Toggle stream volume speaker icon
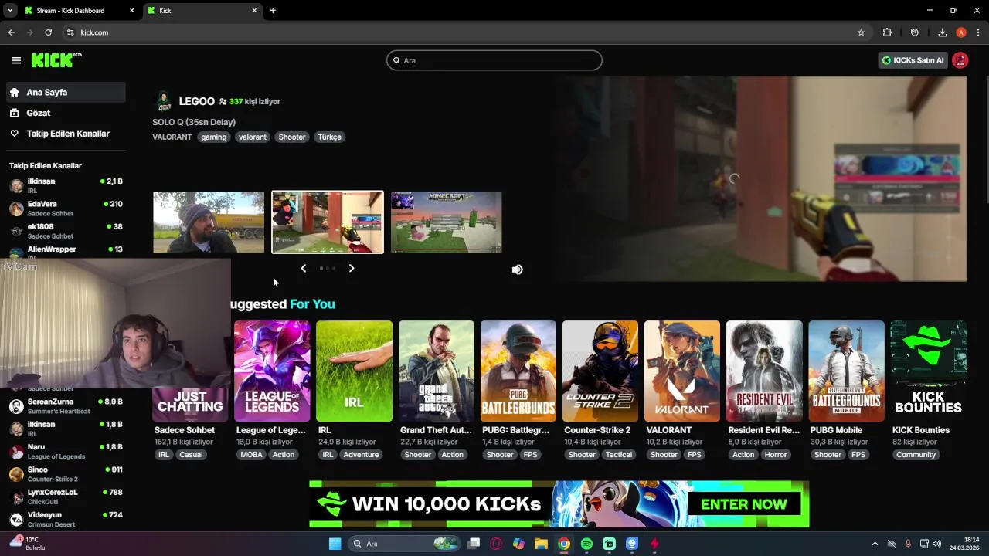The image size is (989, 556). point(518,270)
